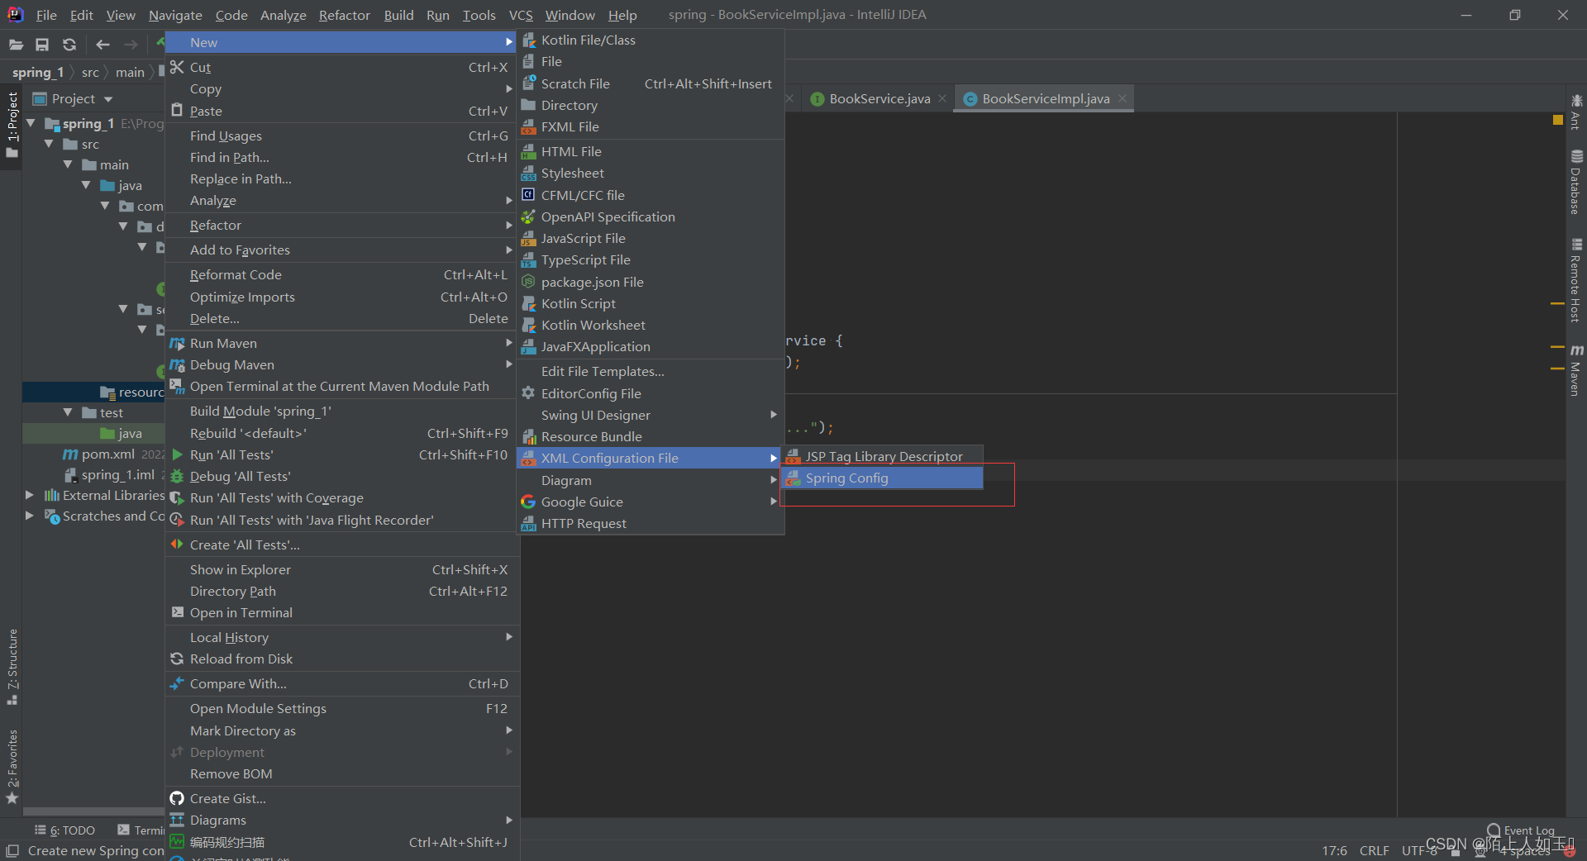Open the Maven tool window
This screenshot has height=861, width=1587.
(1576, 370)
